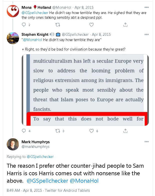Retweet Stephen Knight's tweet
The width and height of the screenshot is (155, 196).
(x=58, y=131)
